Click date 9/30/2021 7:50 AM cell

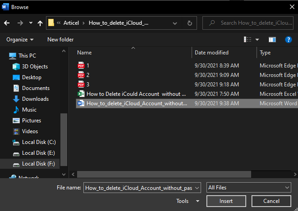pos(217,94)
